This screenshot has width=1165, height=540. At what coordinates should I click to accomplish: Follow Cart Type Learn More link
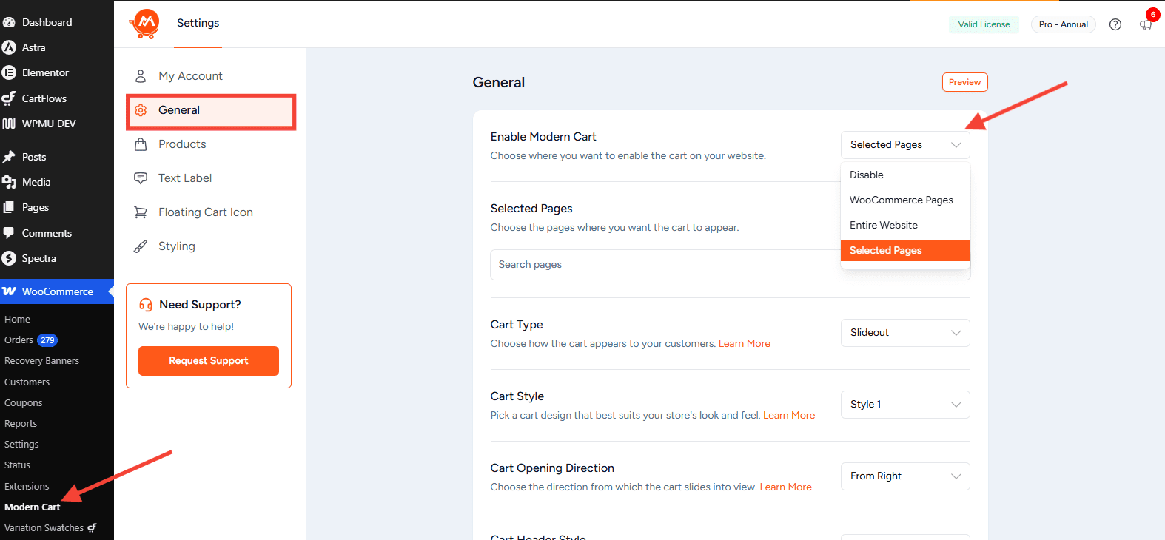[x=744, y=344]
